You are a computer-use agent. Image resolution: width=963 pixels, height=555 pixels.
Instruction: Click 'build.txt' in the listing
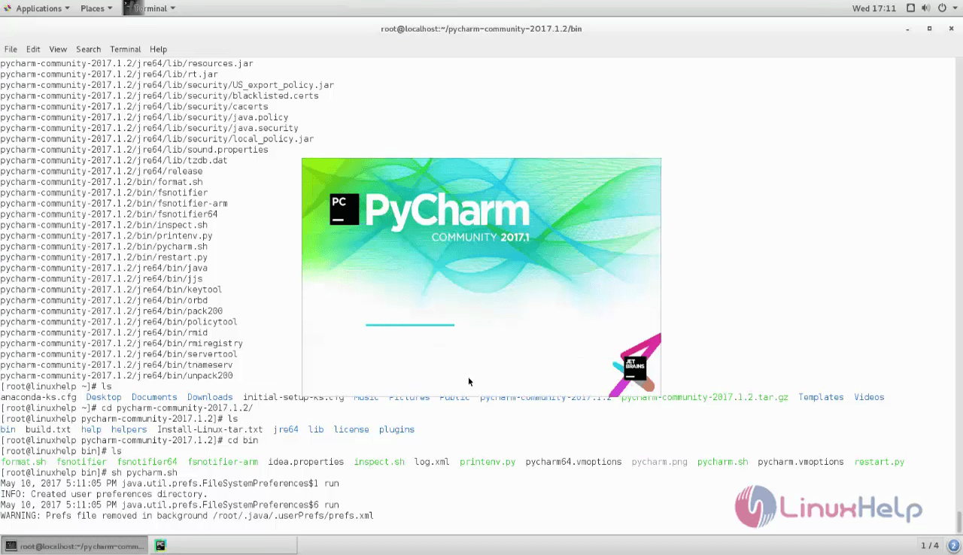pyautogui.click(x=48, y=429)
